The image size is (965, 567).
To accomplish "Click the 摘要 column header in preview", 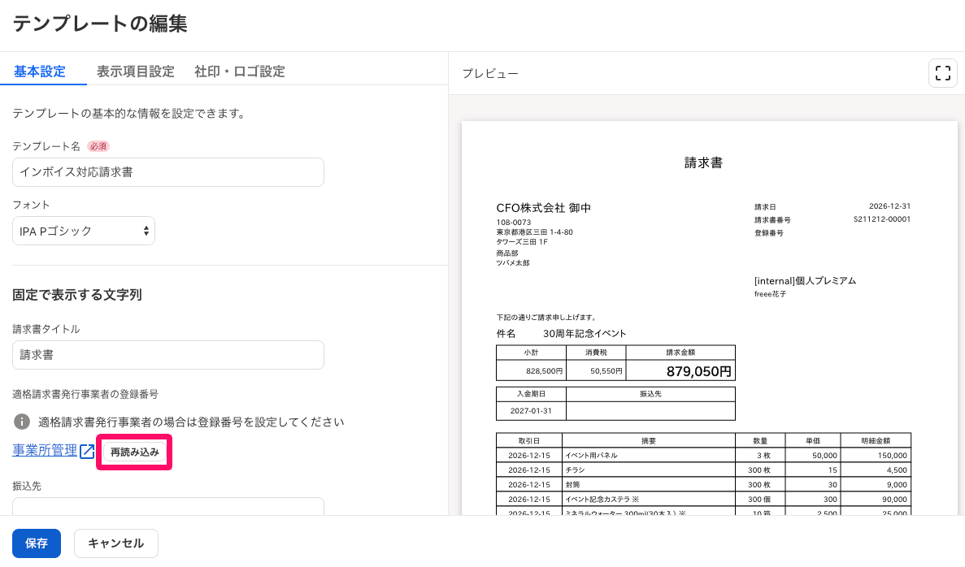I will coord(649,441).
